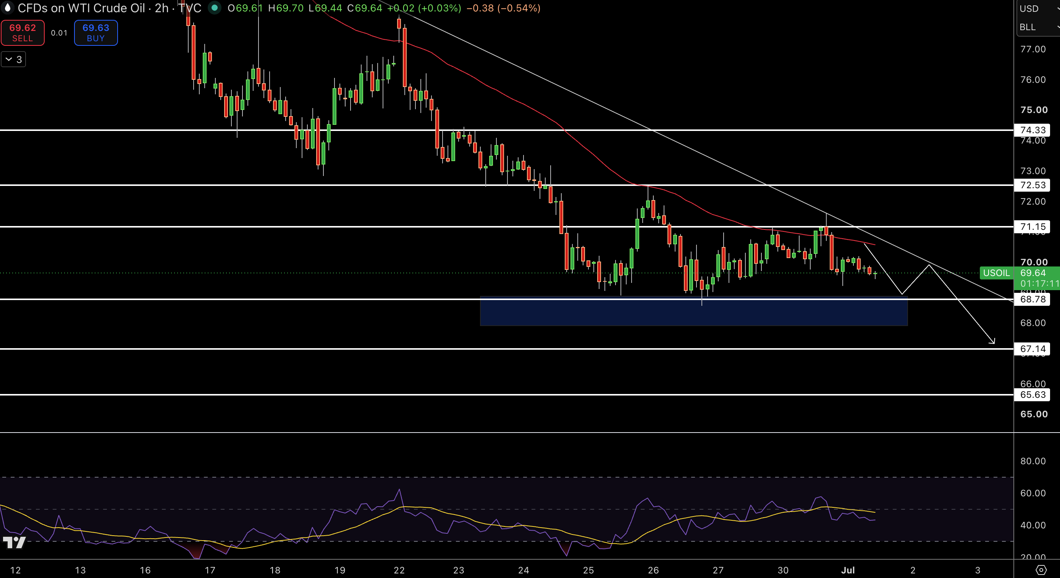Click the TradingView logo watermark

click(14, 542)
